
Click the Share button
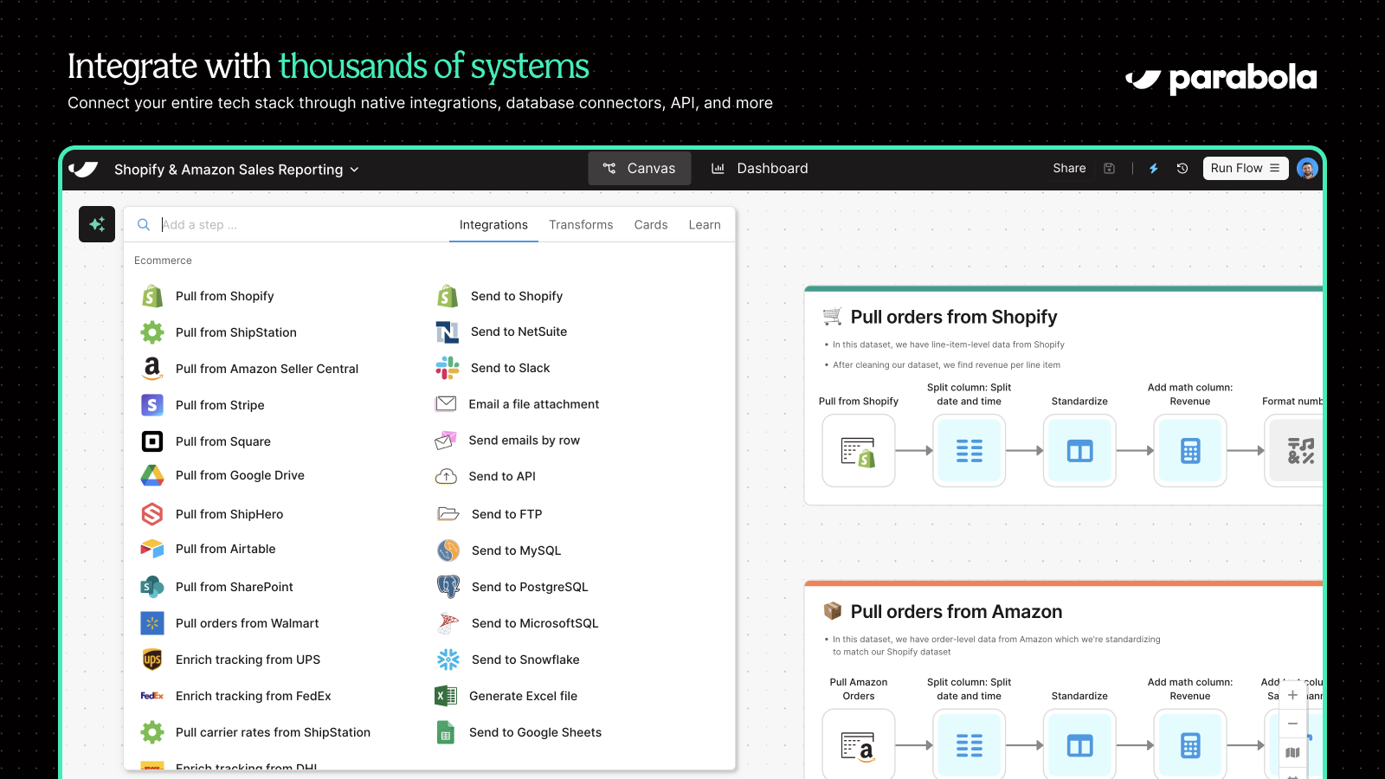click(x=1069, y=168)
